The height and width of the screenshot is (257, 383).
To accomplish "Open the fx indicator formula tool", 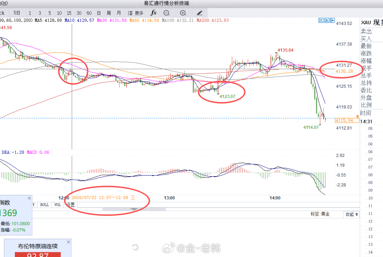I will click(x=153, y=13).
